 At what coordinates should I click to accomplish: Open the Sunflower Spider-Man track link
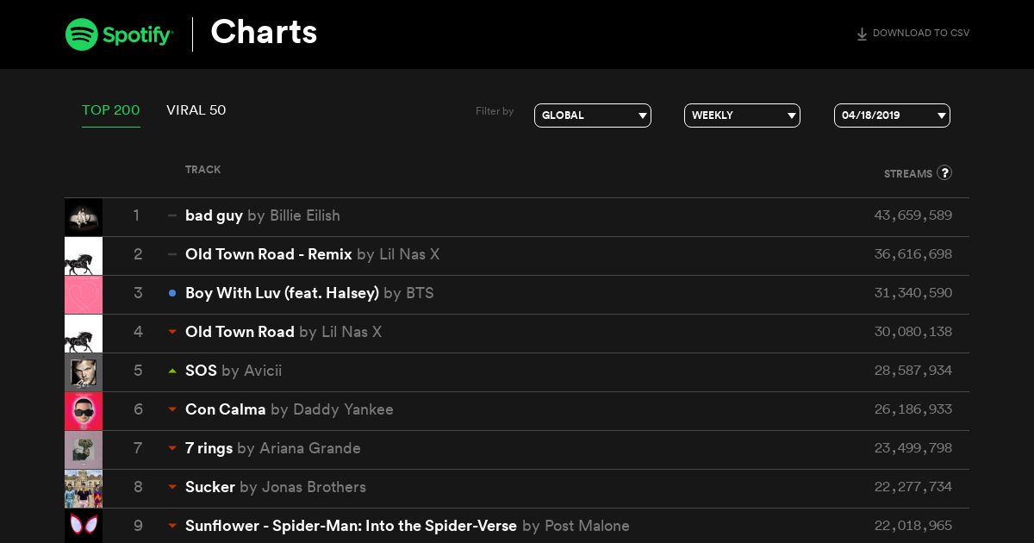[351, 526]
